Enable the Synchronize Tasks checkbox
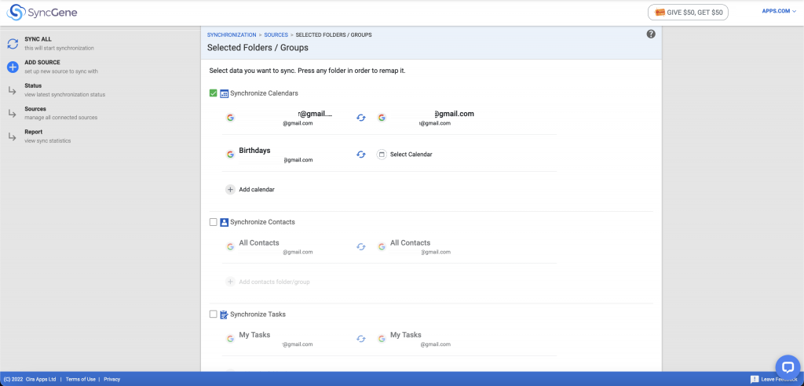804x386 pixels. [x=214, y=315]
